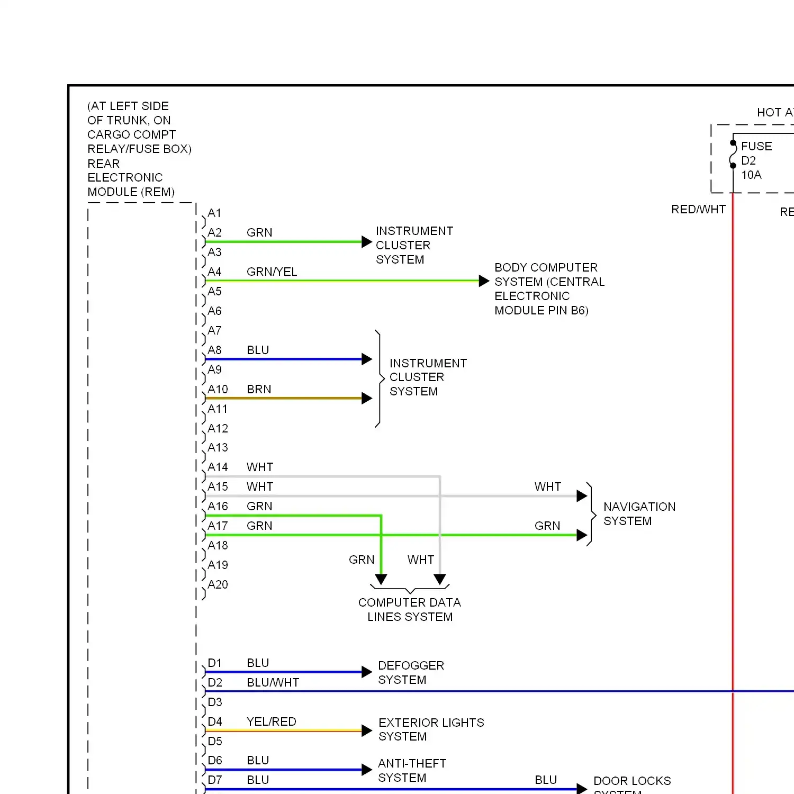Image resolution: width=794 pixels, height=794 pixels.
Task: Click the GRN label beside Navigation System arrow
Action: point(547,526)
